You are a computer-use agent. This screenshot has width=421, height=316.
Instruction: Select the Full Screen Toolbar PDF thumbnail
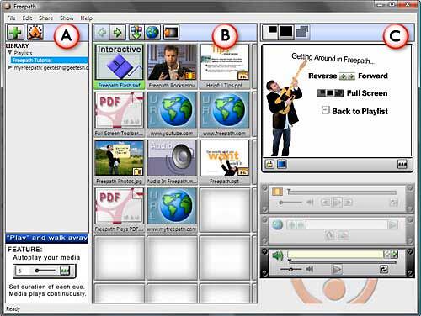120,114
